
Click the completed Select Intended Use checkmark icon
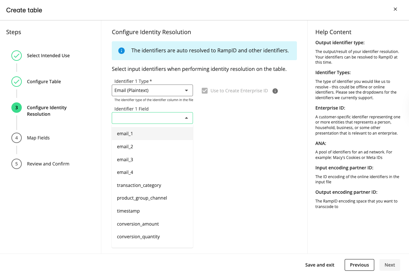pyautogui.click(x=17, y=56)
